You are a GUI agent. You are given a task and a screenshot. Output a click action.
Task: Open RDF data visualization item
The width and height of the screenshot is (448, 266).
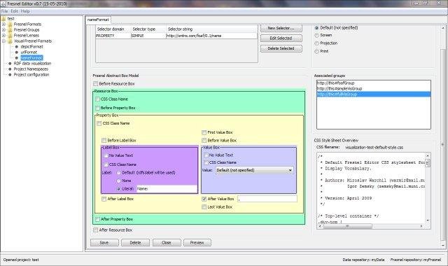pos(32,64)
